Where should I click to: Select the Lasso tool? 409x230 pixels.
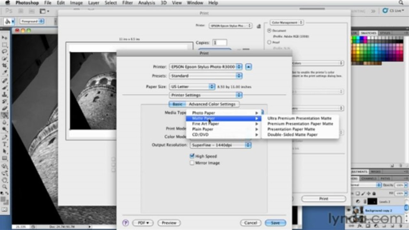[x=5, y=52]
